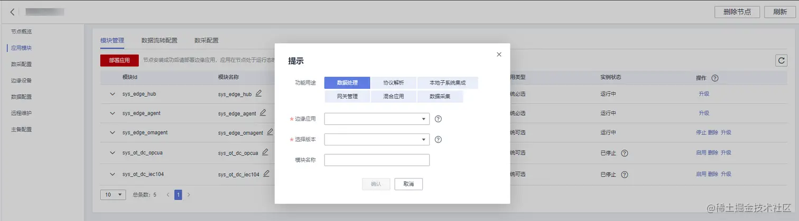Image resolution: width=799 pixels, height=221 pixels.
Task: Open help icon beside 边缘应用 dropdown
Action: point(438,119)
